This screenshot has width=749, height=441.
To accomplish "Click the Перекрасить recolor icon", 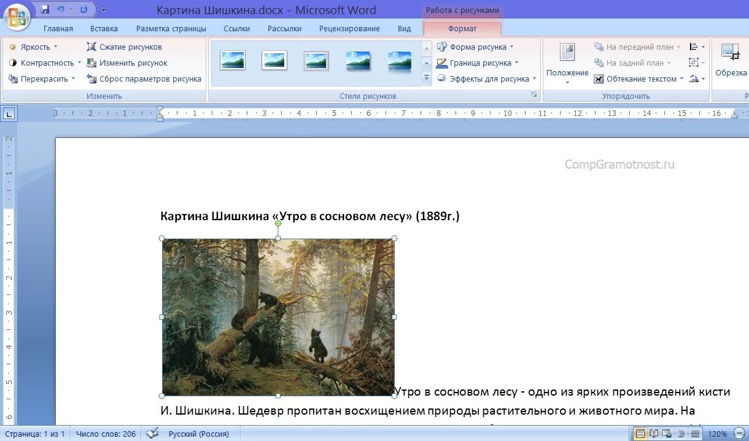I will pyautogui.click(x=12, y=79).
